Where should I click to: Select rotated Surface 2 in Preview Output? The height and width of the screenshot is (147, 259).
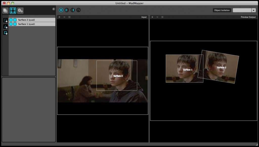[218, 67]
